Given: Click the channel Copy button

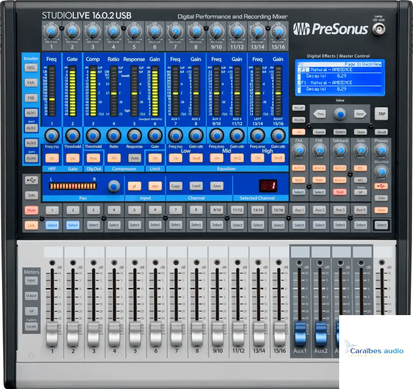Looking at the screenshot, I should click(x=175, y=186).
